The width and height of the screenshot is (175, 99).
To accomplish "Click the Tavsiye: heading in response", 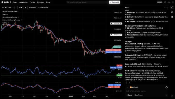I will (128, 42).
